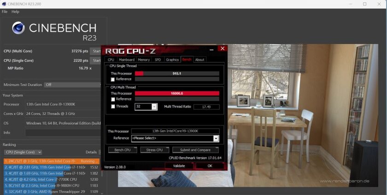Maximize the Cinebench window
The width and height of the screenshot is (387, 195).
pos(364,4)
